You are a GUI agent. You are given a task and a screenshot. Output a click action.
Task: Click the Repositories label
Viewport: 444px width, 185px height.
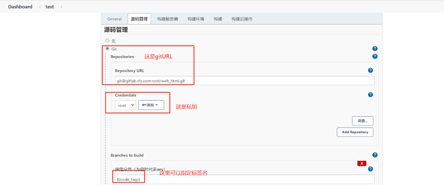(x=122, y=56)
